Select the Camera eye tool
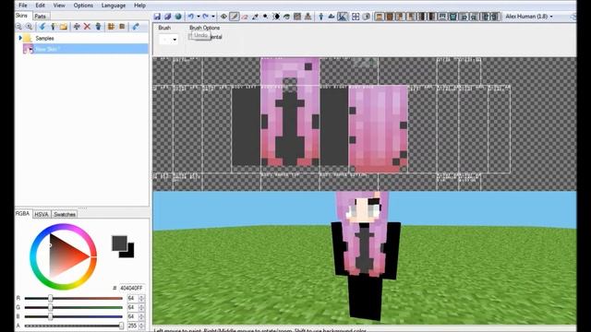The height and width of the screenshot is (332, 591). tap(223, 17)
